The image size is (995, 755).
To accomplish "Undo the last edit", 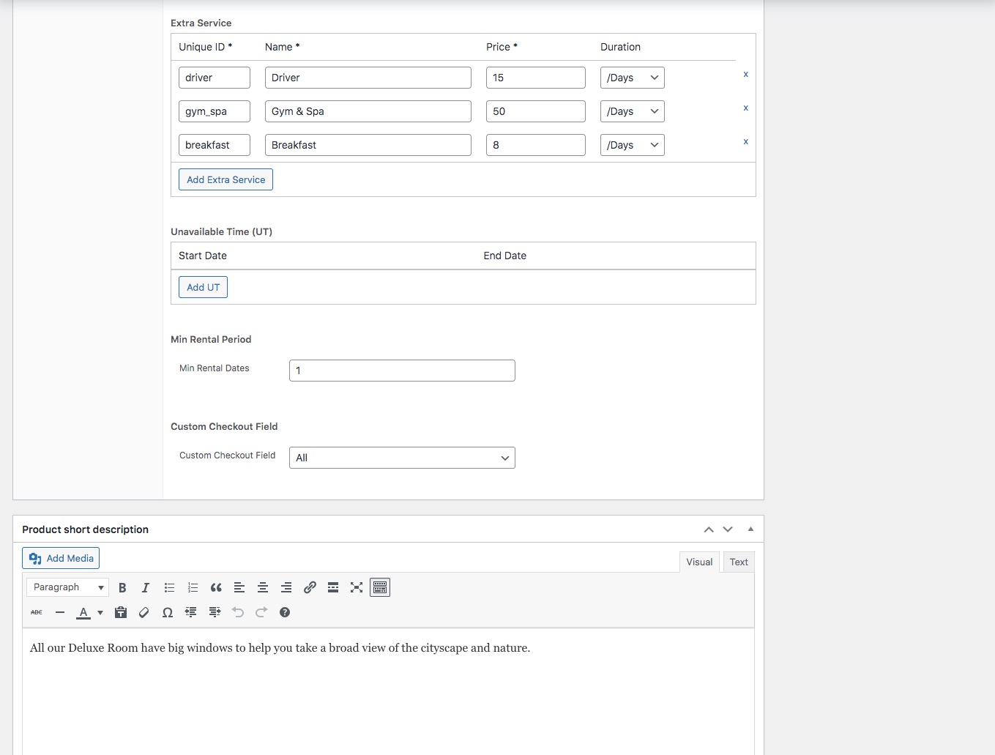I will pos(238,612).
